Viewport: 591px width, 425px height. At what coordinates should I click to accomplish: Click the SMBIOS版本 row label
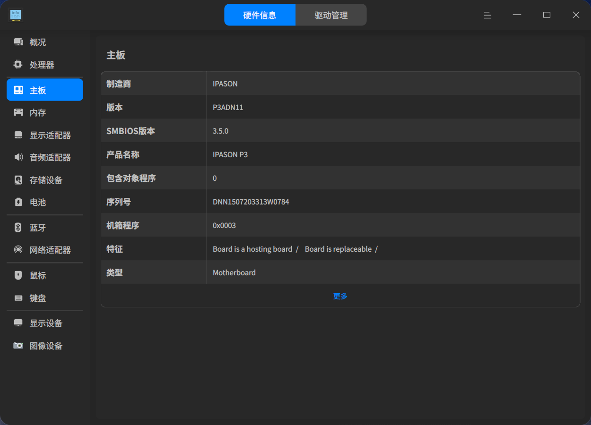(x=130, y=131)
